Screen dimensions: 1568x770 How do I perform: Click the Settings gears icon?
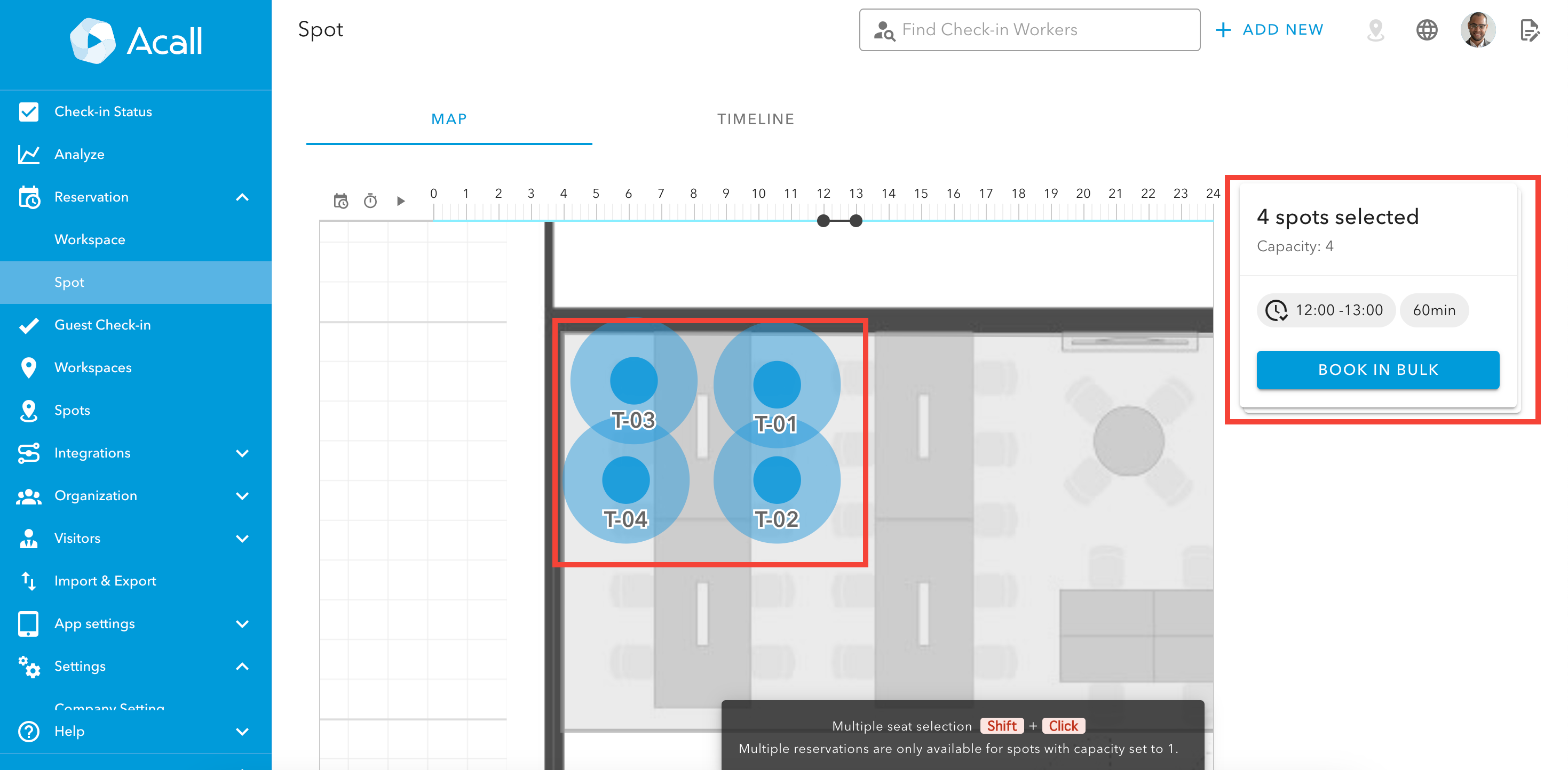tap(29, 667)
